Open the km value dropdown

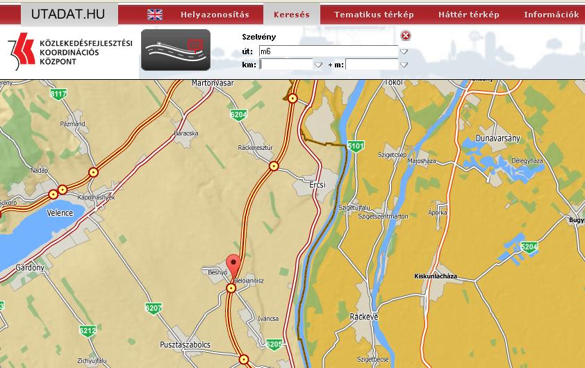coord(318,65)
